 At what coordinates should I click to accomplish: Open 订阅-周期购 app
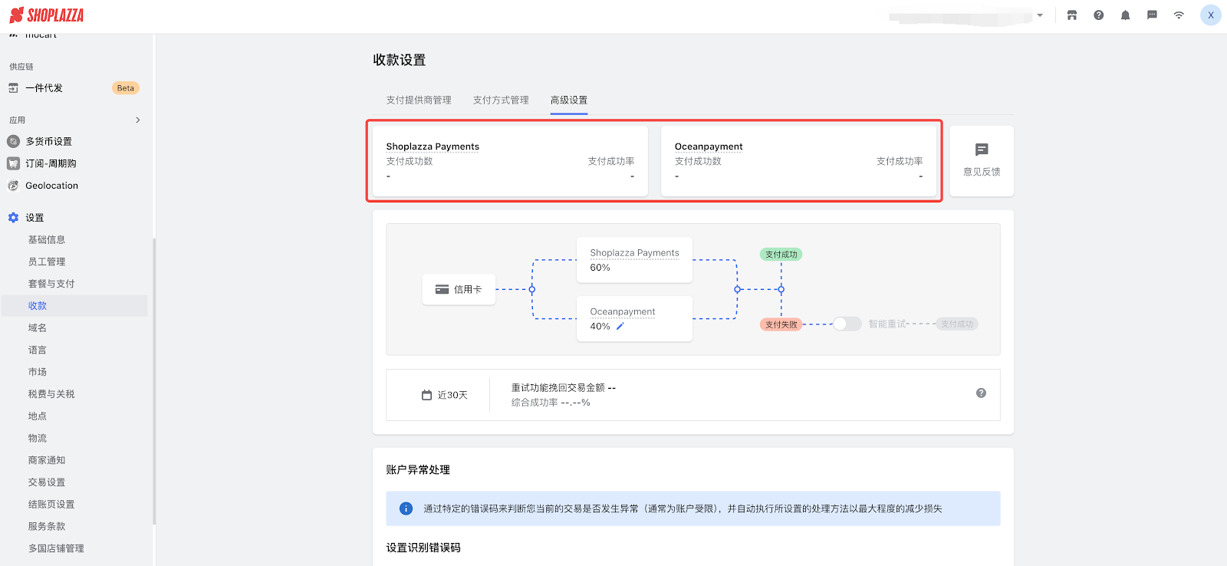[x=51, y=163]
